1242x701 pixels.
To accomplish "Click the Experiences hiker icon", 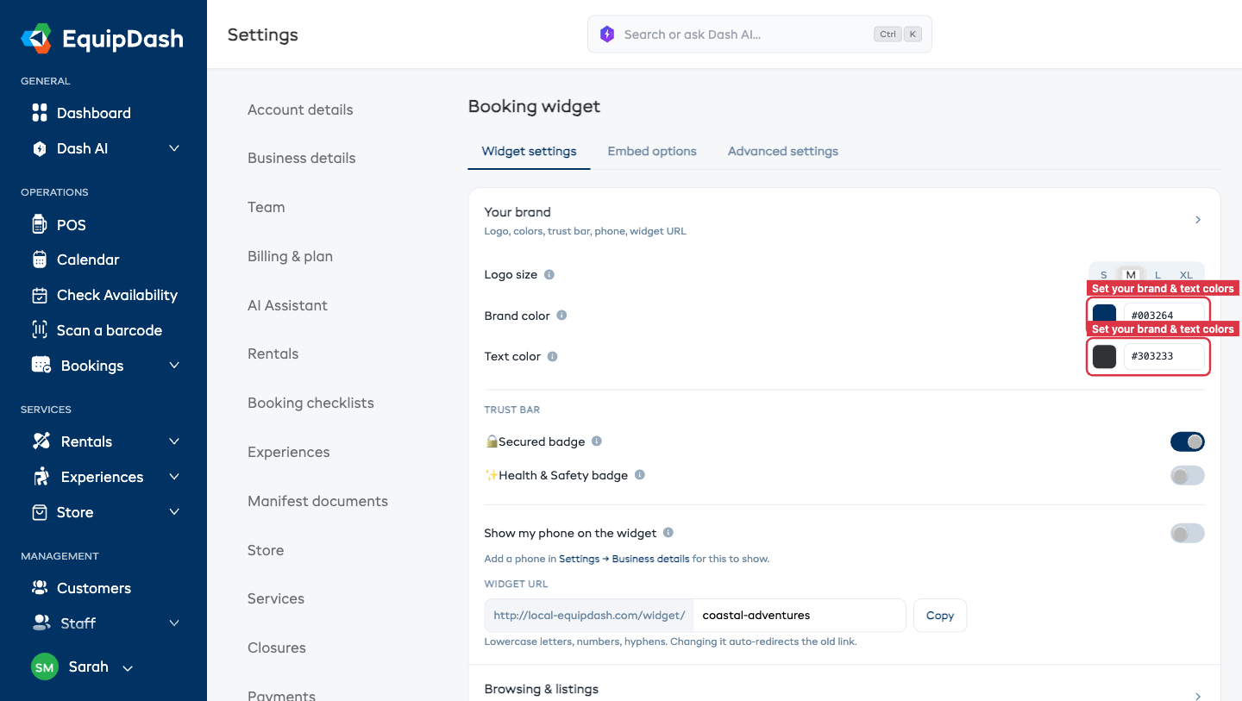I will pos(41,477).
